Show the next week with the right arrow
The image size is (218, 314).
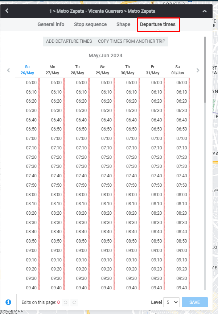coord(198,70)
